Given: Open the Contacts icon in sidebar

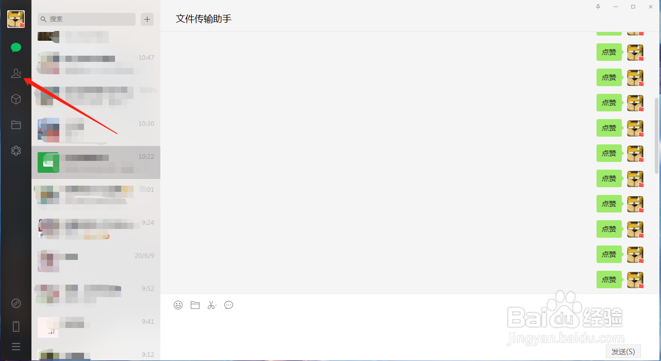Looking at the screenshot, I should coord(16,74).
